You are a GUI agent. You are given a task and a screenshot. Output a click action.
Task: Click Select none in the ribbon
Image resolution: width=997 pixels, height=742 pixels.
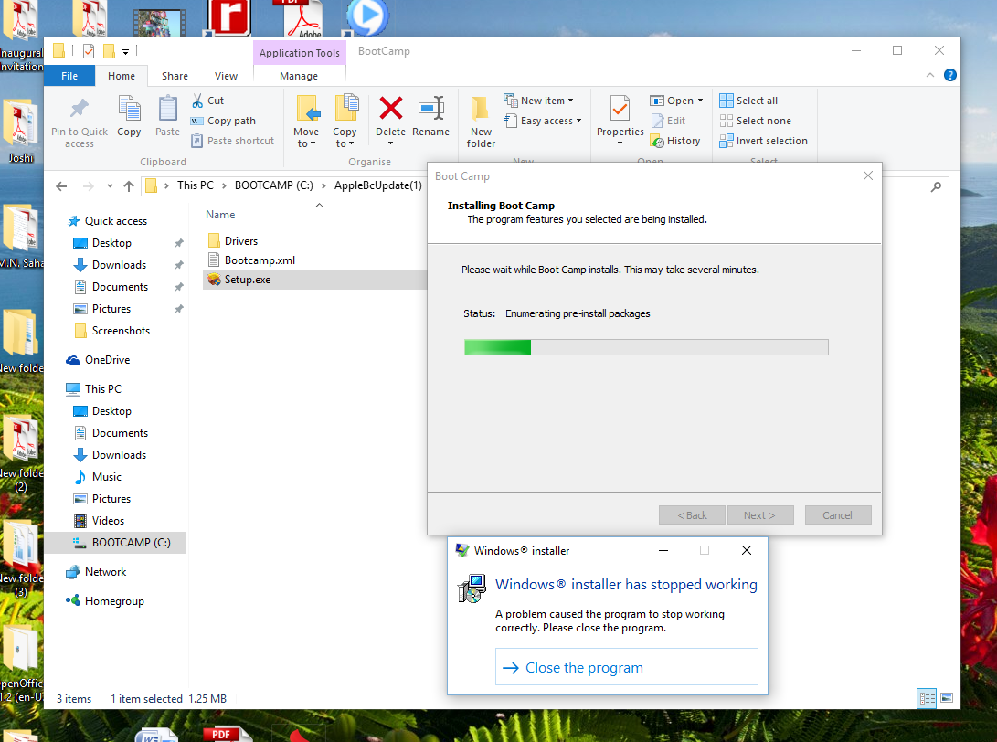[x=756, y=121]
